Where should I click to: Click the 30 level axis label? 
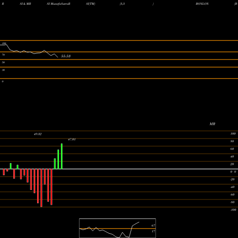3,70
